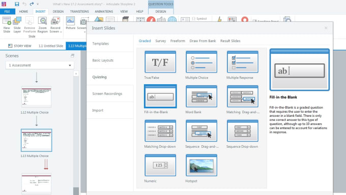Select the 1.13 Multiple Choice slide thumbnail
The height and width of the screenshot is (195, 346).
[x=37, y=140]
